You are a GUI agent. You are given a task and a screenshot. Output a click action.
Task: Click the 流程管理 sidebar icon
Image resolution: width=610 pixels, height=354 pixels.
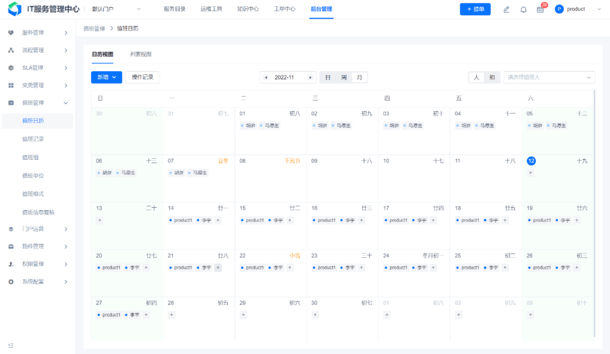[11, 50]
